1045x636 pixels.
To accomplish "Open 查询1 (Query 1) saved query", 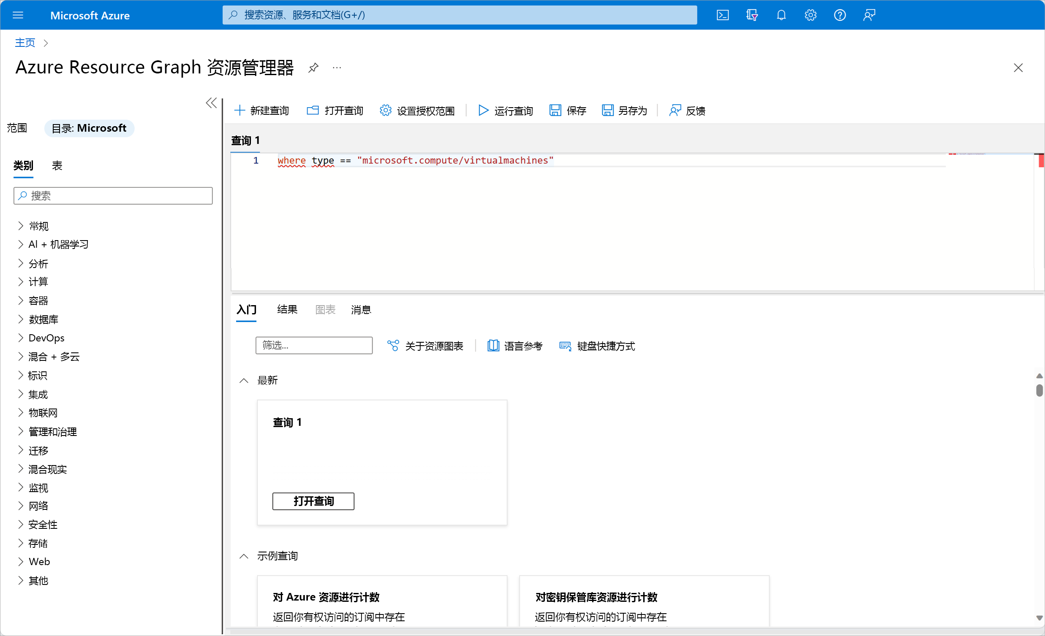I will coord(313,501).
